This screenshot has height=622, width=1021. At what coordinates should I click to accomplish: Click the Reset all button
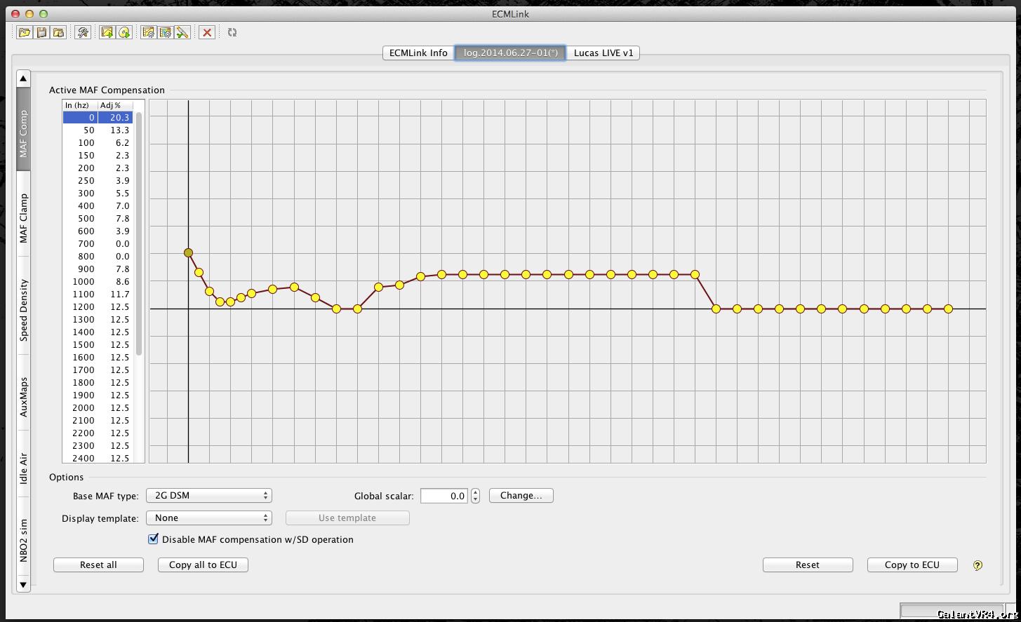pyautogui.click(x=98, y=565)
